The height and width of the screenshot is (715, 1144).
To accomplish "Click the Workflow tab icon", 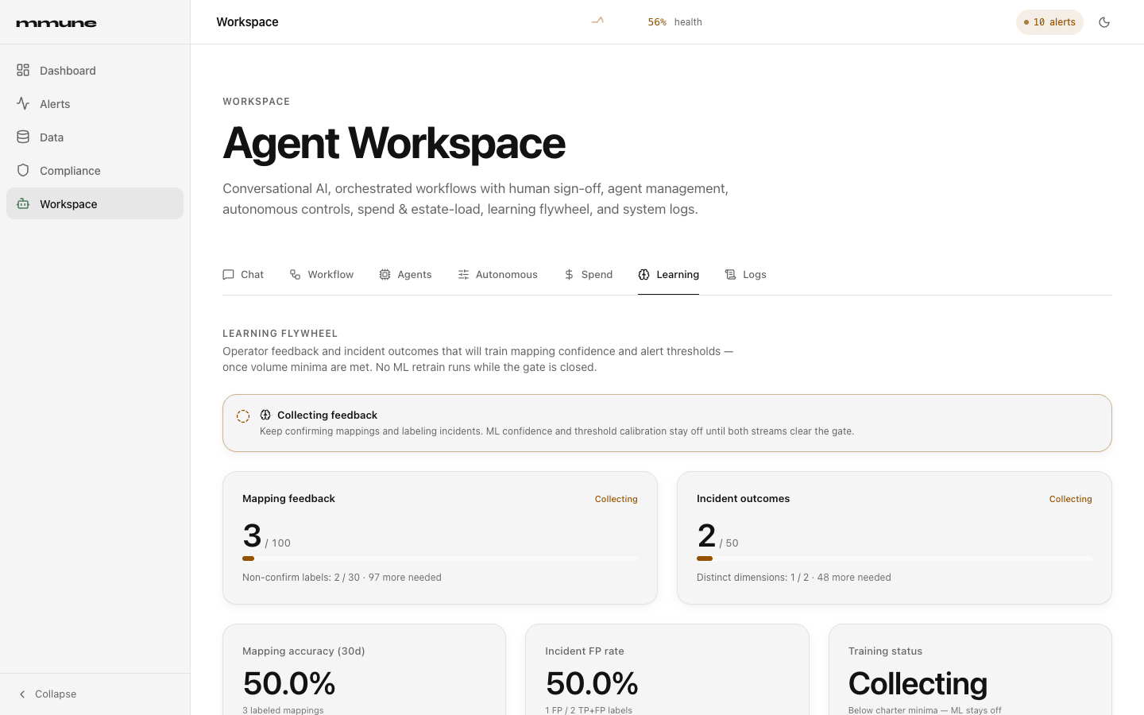I will (295, 274).
